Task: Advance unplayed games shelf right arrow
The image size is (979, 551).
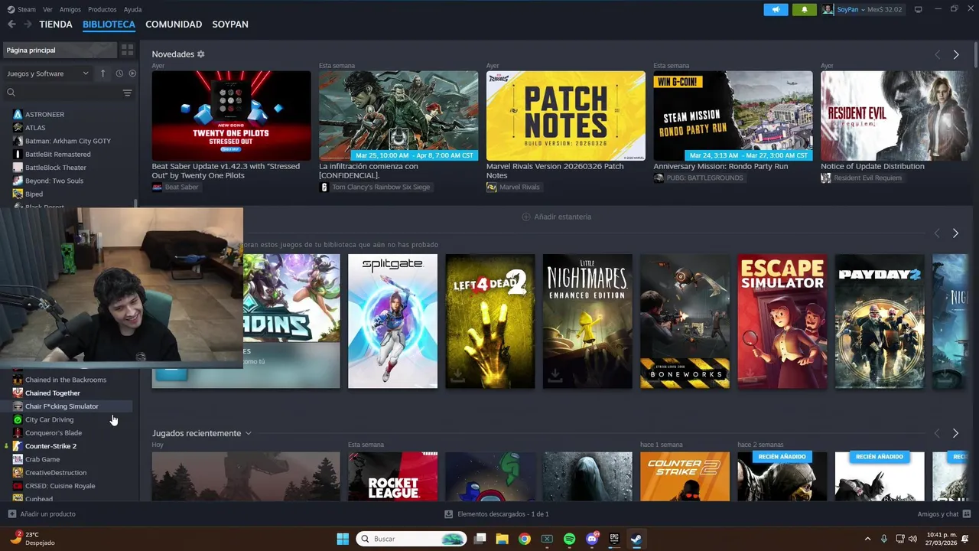Action: tap(955, 233)
